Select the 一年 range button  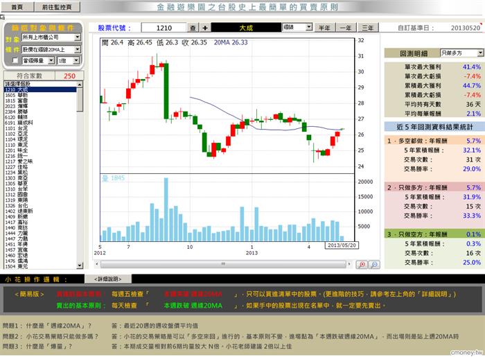tap(346, 28)
